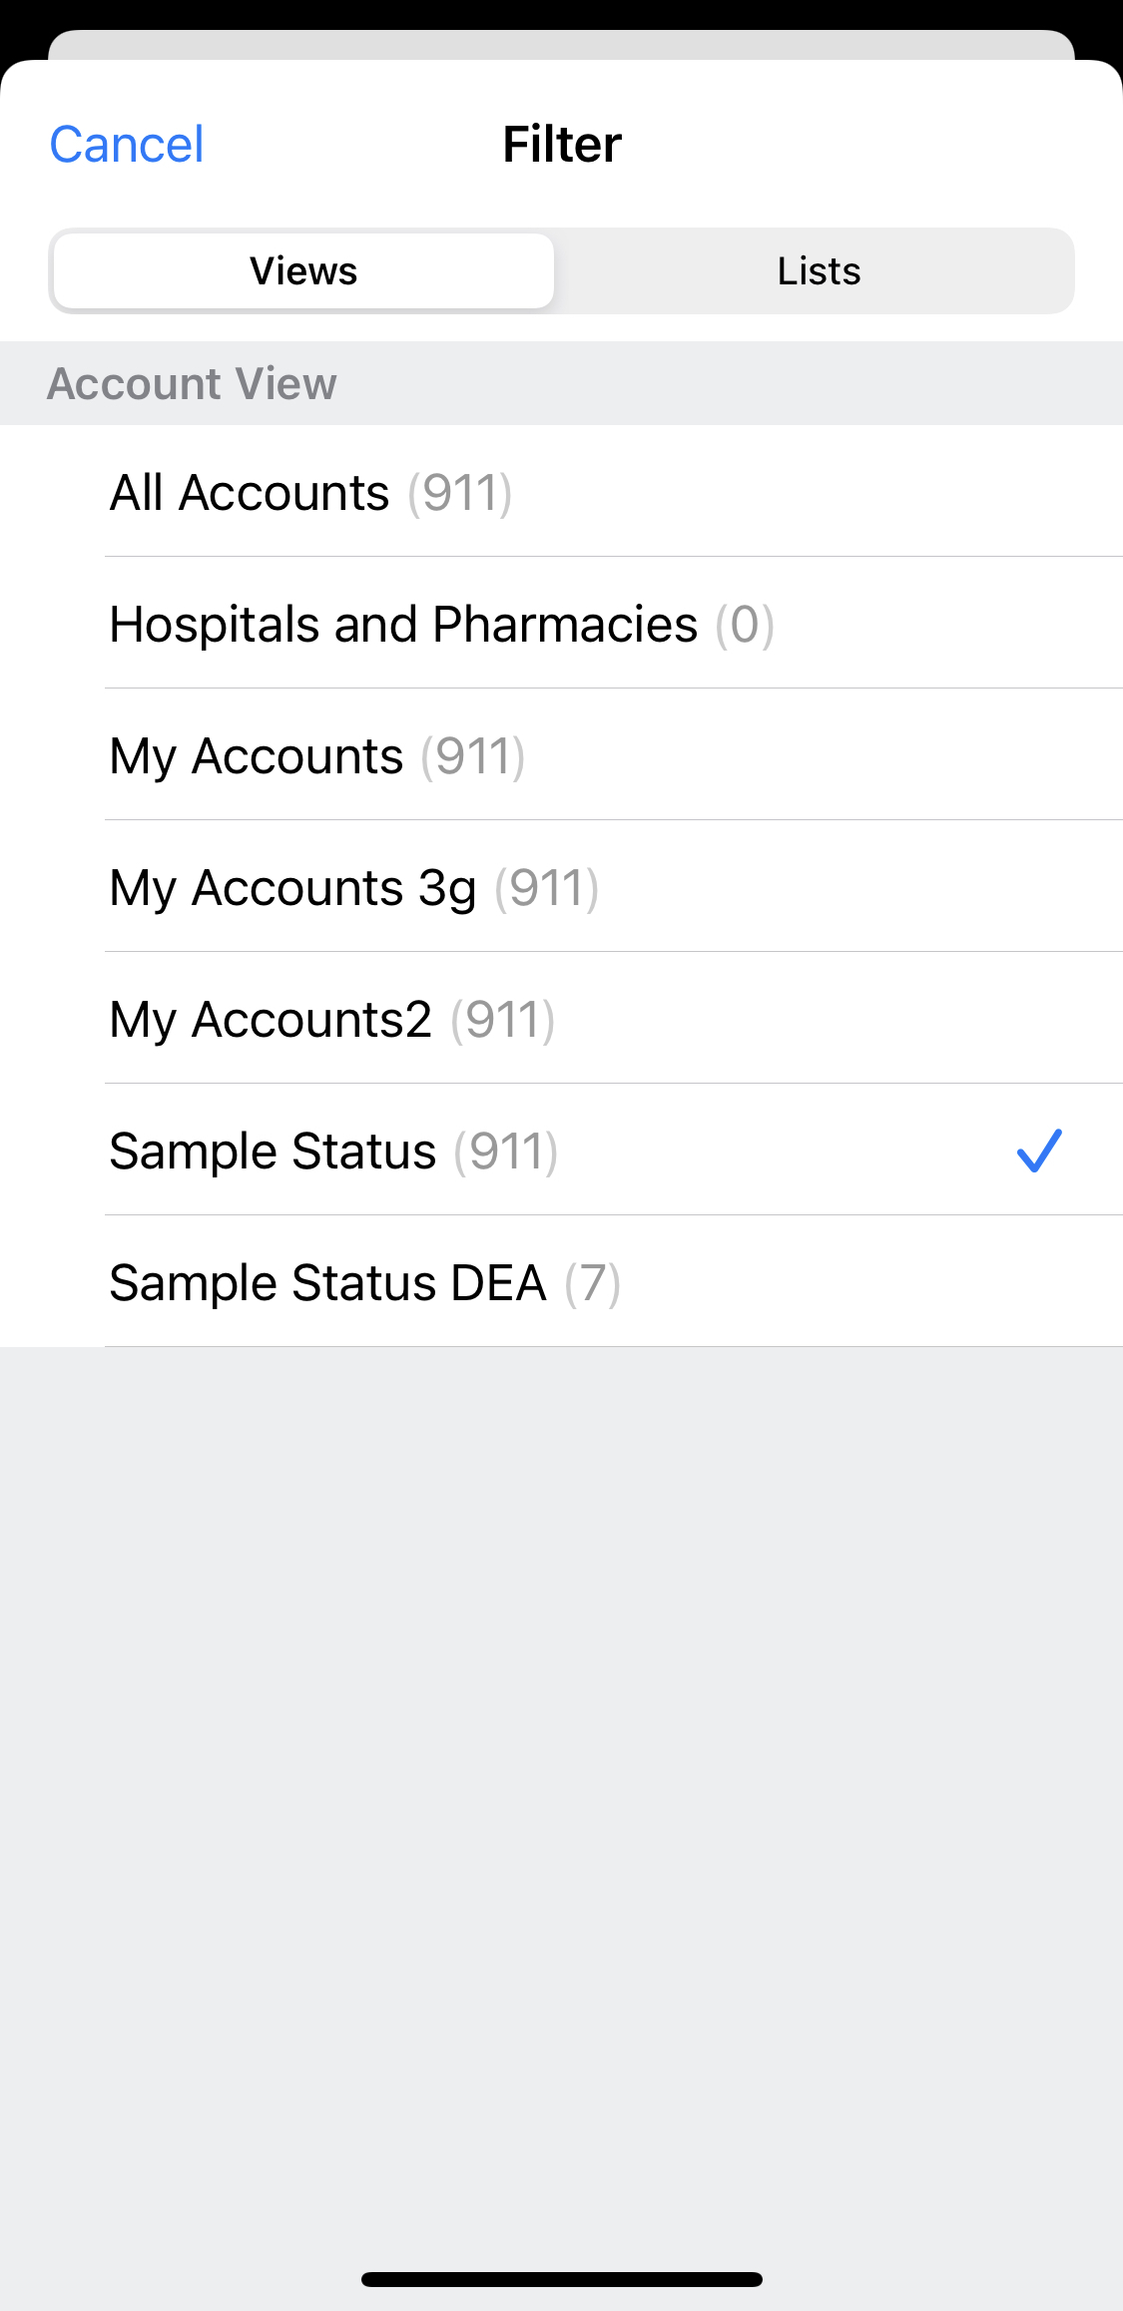Tap the Sample Status view label

click(x=273, y=1152)
